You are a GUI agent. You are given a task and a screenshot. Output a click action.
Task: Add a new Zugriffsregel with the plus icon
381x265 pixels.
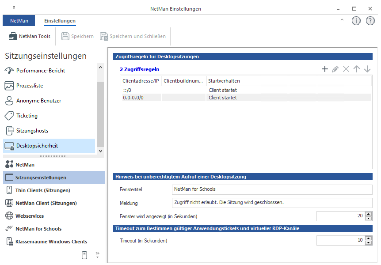(x=325, y=69)
